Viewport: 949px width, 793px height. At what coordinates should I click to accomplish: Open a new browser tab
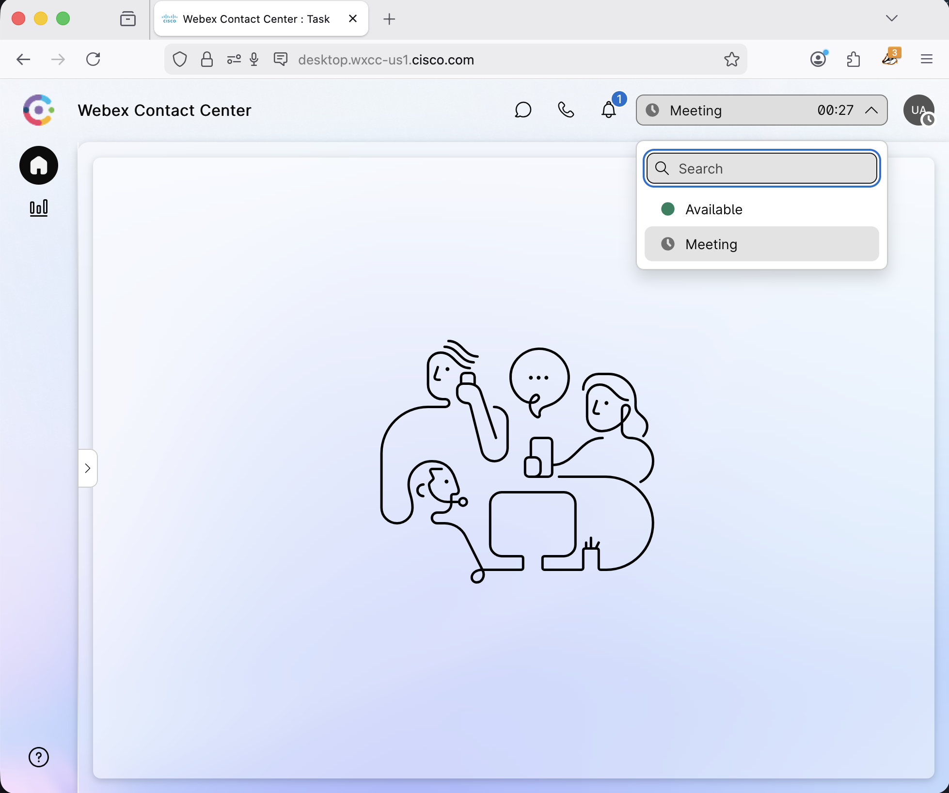(389, 19)
